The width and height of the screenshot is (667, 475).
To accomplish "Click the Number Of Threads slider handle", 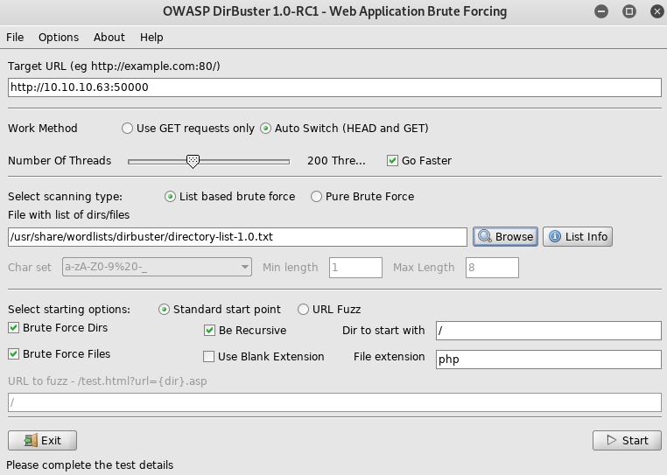I will tap(193, 161).
